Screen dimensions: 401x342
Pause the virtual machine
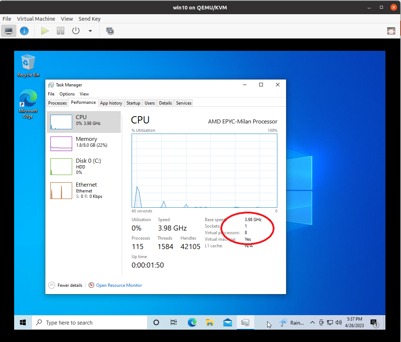click(x=60, y=31)
